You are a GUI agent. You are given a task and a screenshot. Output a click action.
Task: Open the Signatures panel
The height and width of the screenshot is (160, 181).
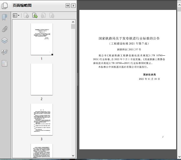(x=5, y=52)
